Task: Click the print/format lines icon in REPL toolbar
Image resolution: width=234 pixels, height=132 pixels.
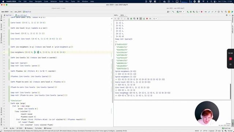Action: click(x=128, y=19)
